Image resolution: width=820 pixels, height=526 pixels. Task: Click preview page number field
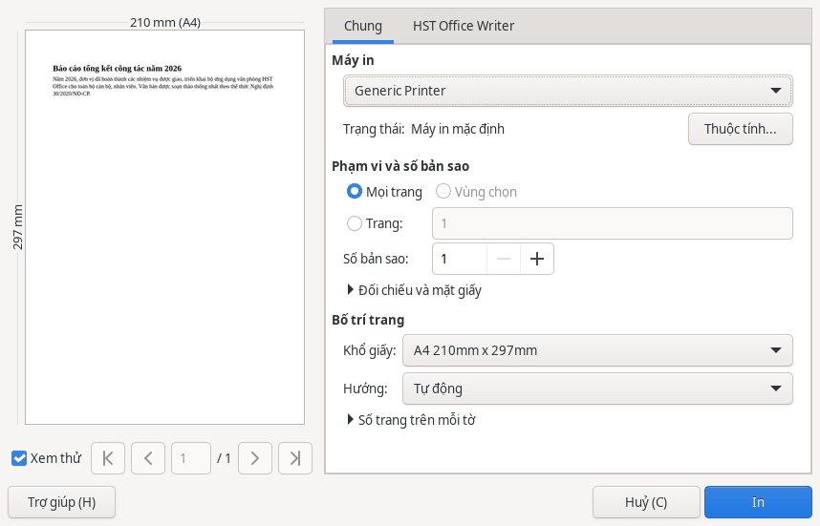click(191, 458)
